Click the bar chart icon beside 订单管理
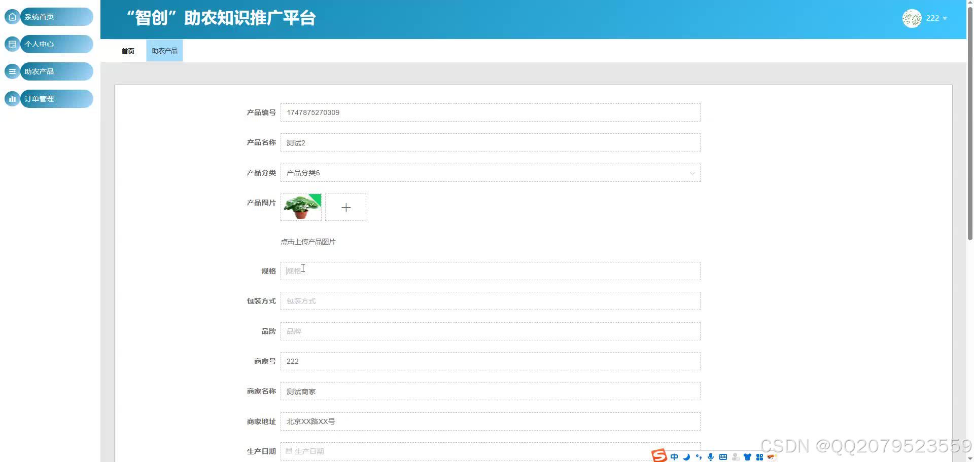Image resolution: width=974 pixels, height=462 pixels. (12, 99)
